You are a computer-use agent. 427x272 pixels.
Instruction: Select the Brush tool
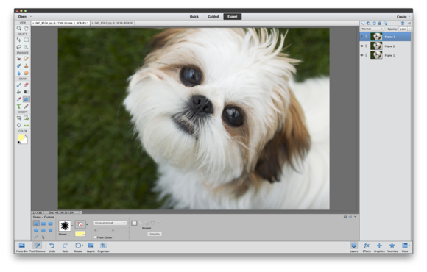19,85
